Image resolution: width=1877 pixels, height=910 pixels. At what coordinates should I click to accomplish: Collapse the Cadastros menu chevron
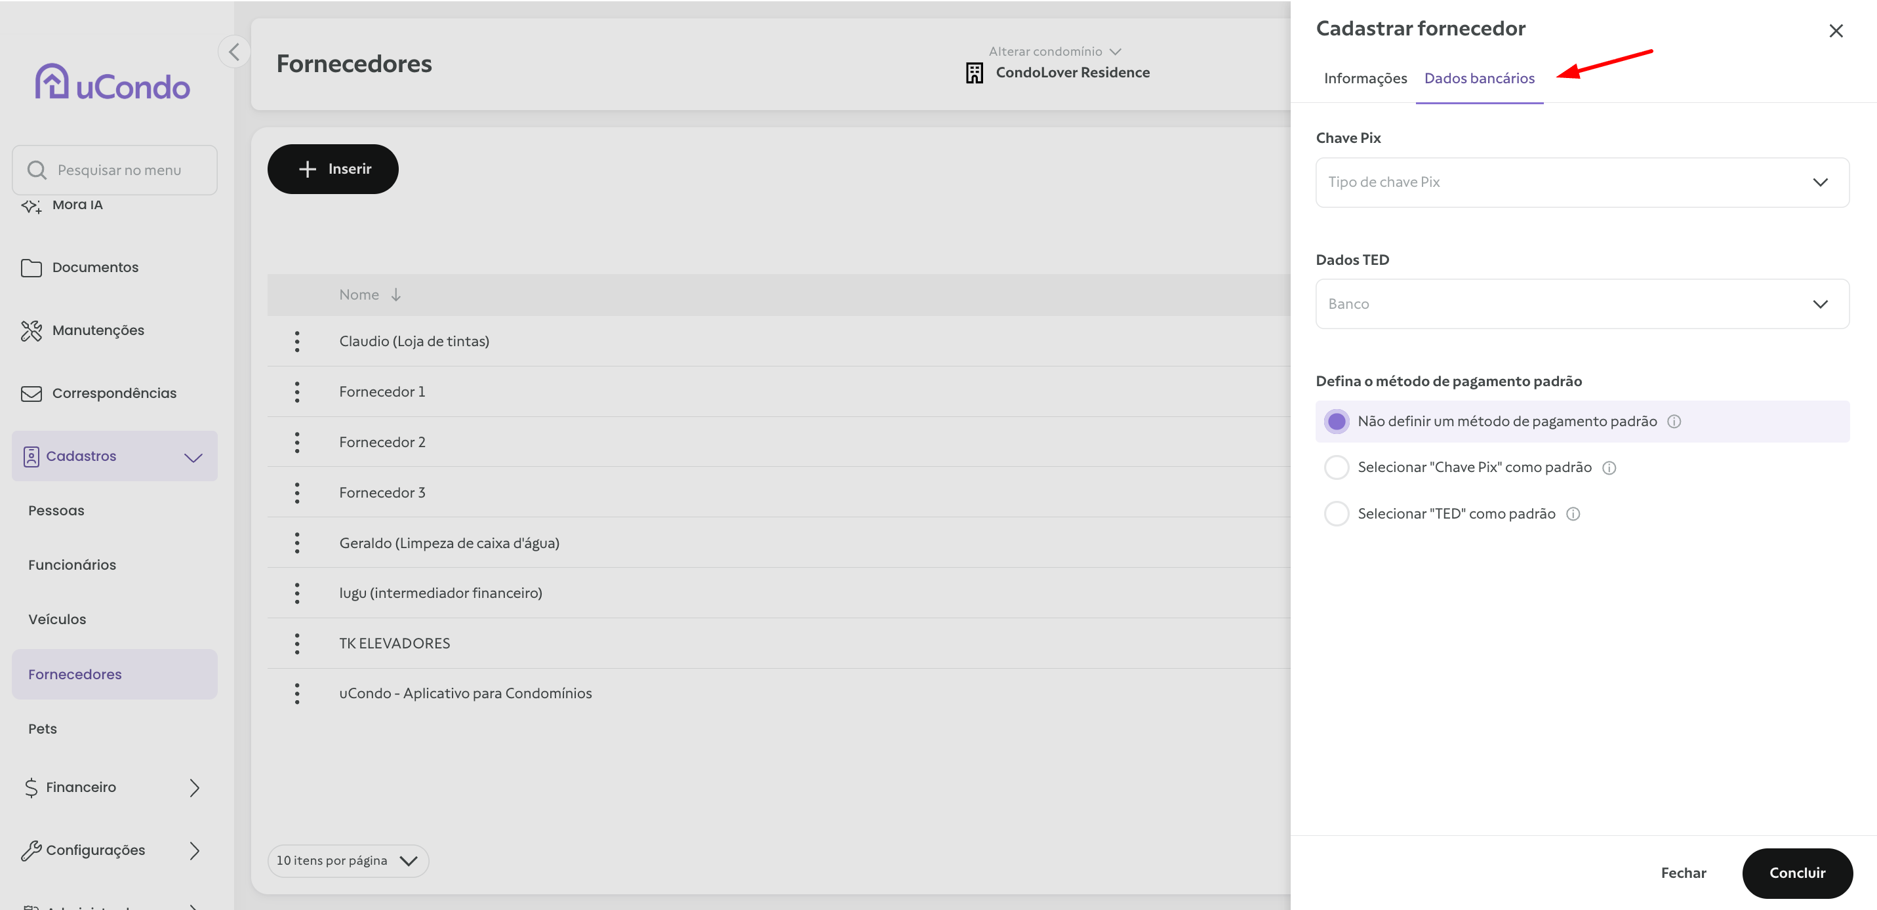click(193, 457)
